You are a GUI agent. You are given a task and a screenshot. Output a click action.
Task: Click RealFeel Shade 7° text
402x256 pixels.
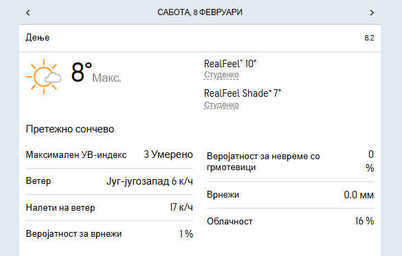[243, 93]
